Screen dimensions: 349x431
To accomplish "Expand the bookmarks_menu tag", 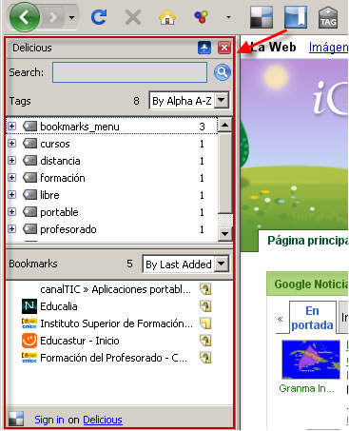I will pyautogui.click(x=11, y=127).
